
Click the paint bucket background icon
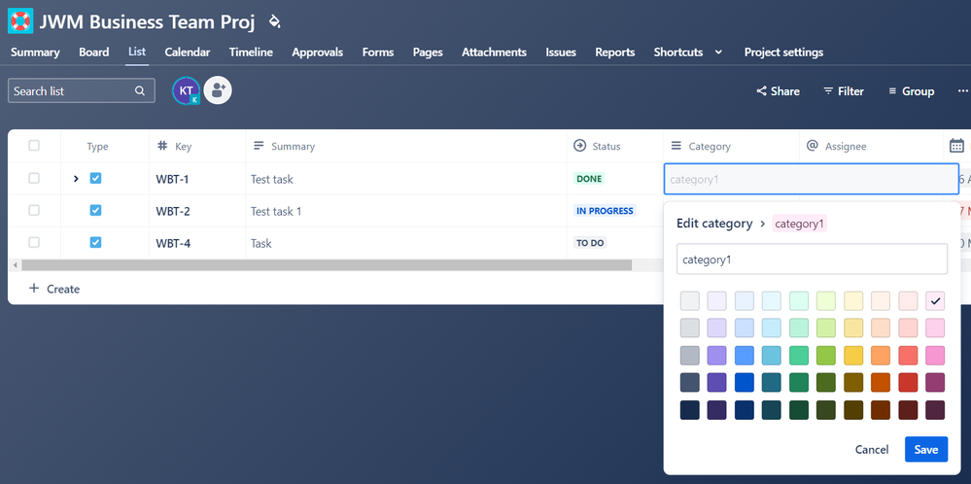[274, 20]
